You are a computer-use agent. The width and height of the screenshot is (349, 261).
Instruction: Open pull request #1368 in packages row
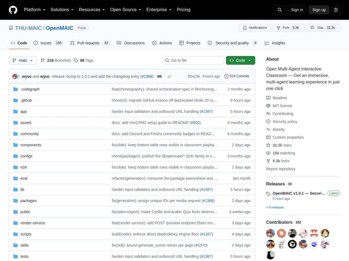click(208, 201)
